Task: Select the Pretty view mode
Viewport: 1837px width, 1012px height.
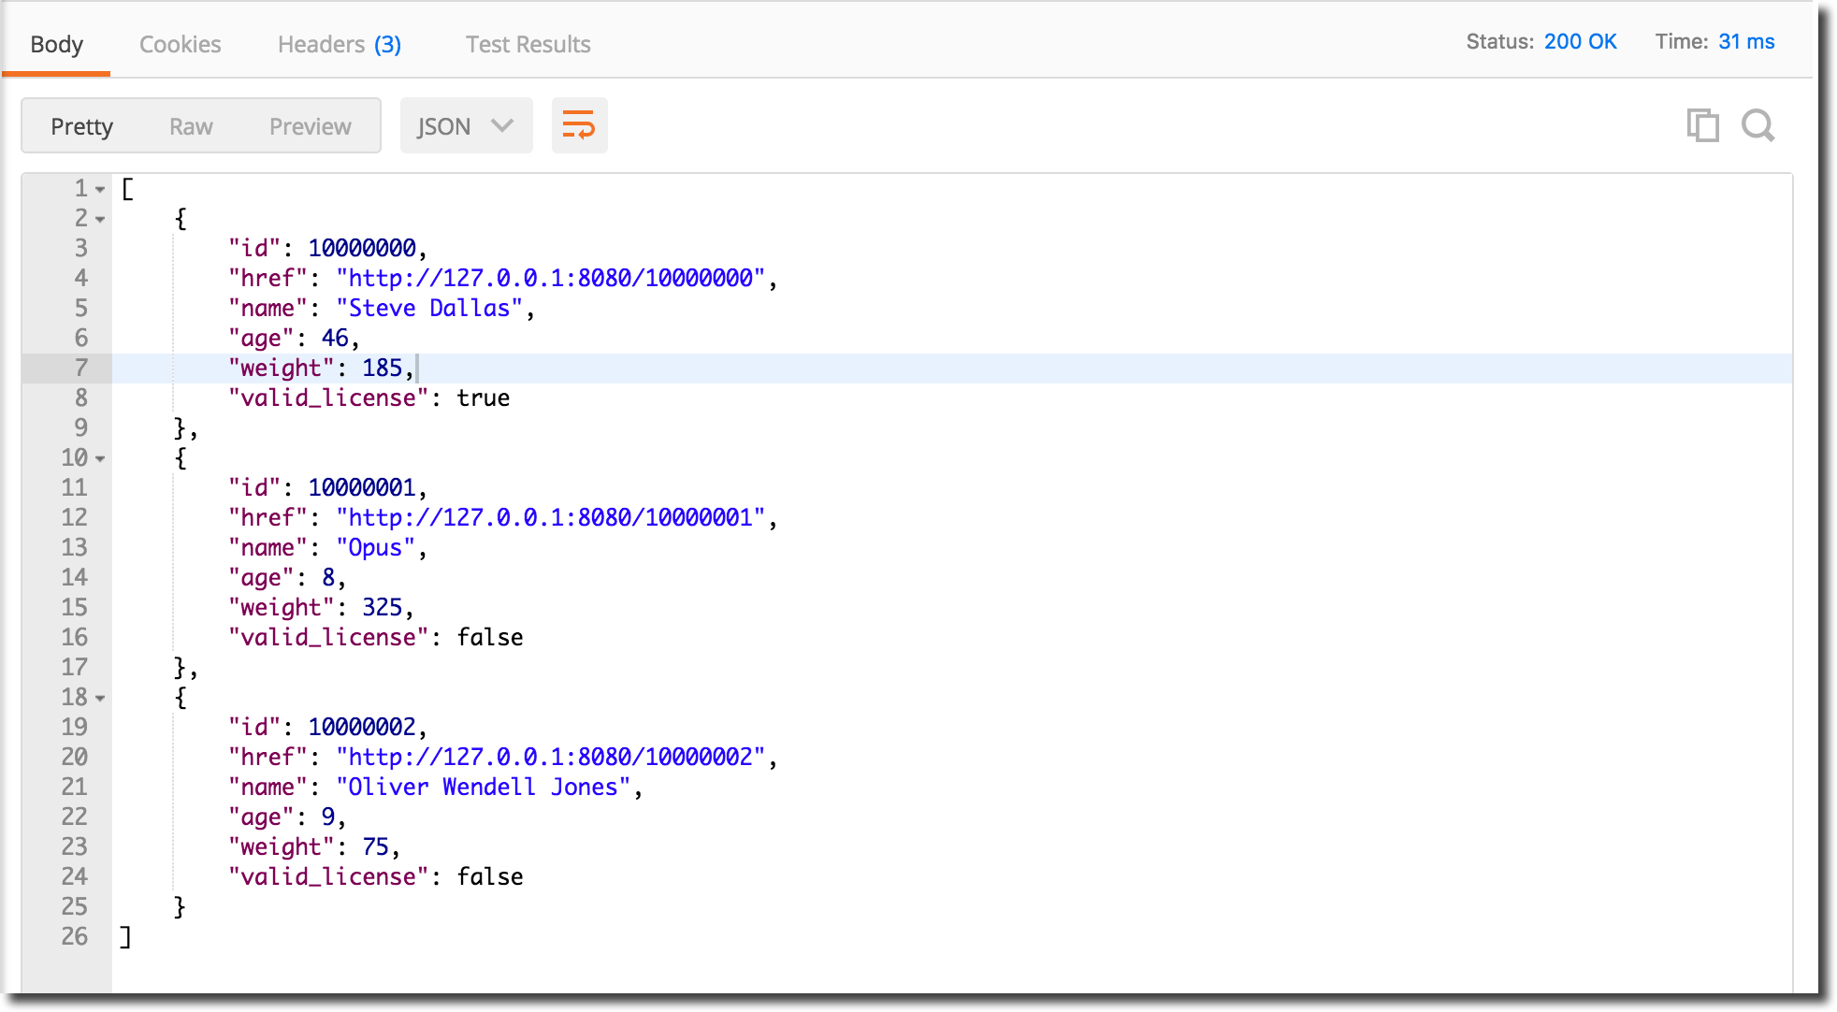Action: (x=82, y=126)
